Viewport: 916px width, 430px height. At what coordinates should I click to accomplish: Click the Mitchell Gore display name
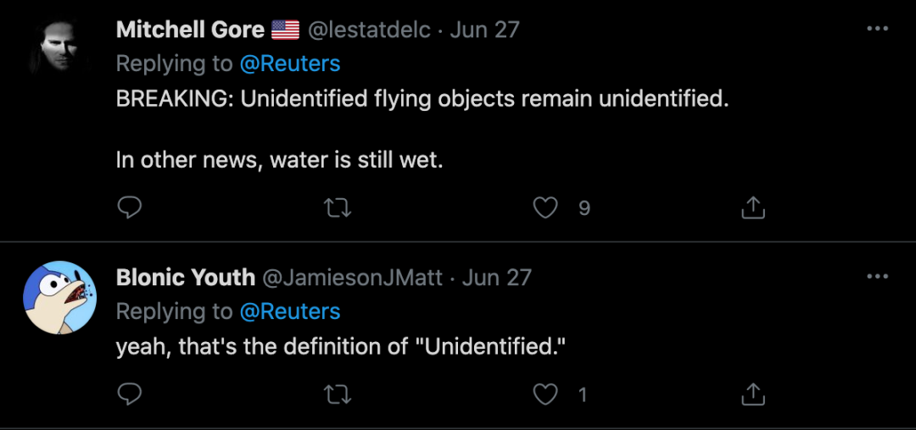190,30
